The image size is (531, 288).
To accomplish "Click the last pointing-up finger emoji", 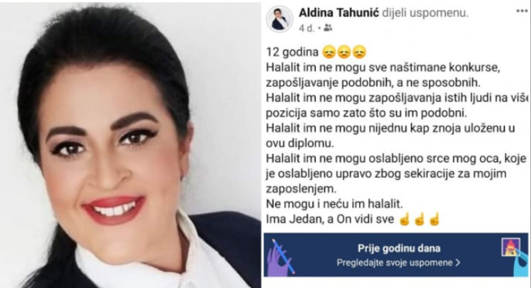I will pyautogui.click(x=434, y=220).
